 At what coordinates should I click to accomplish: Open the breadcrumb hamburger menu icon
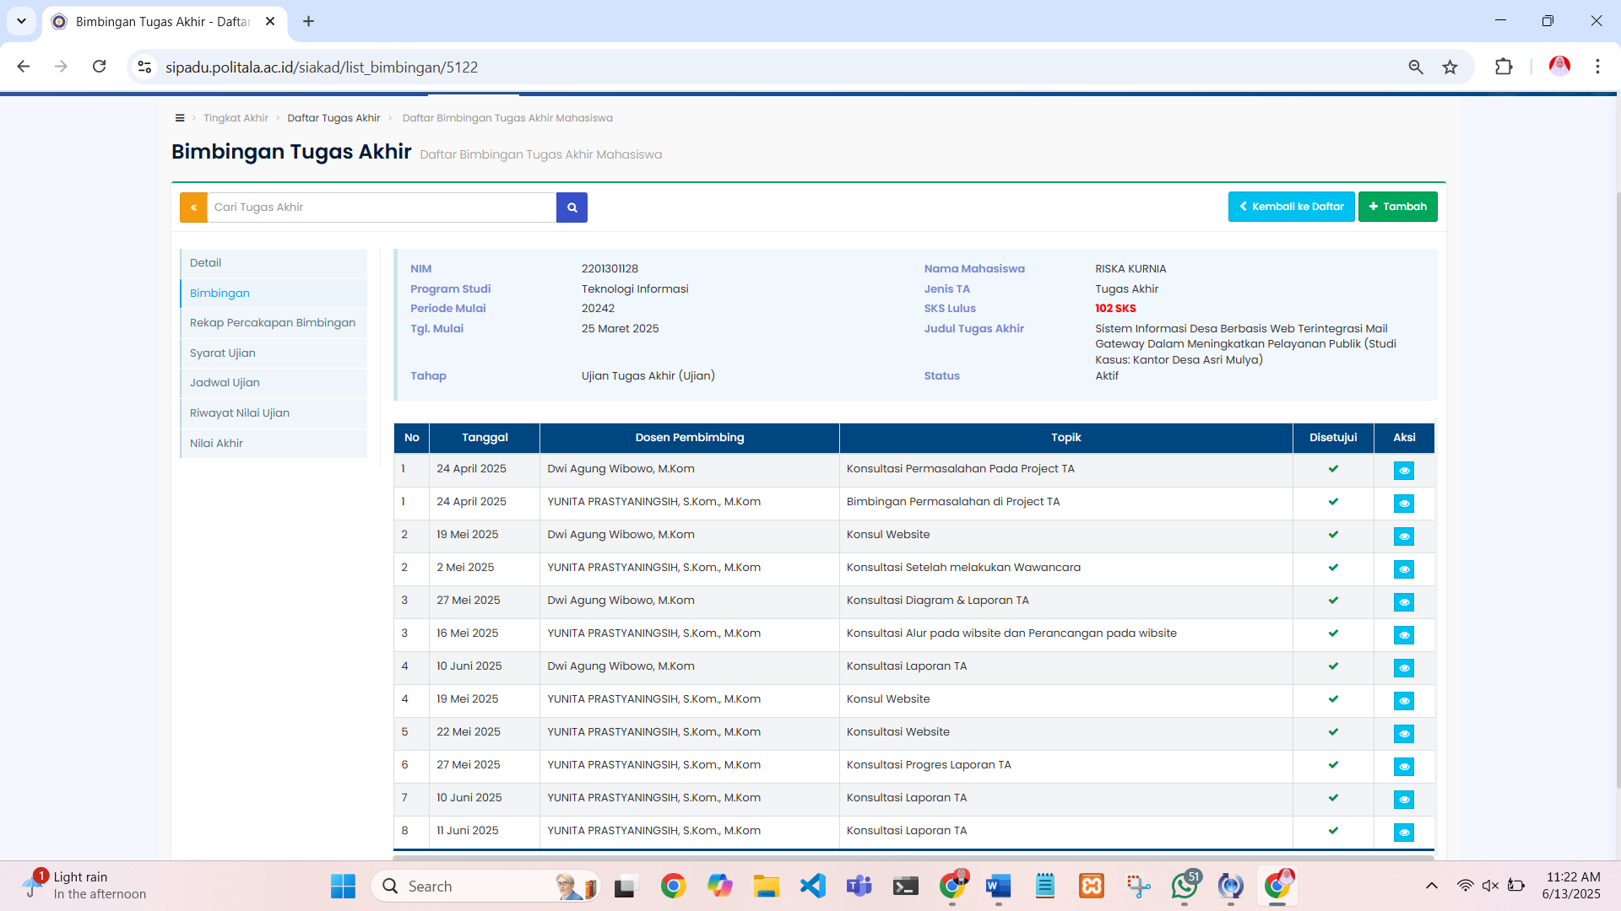tap(180, 118)
